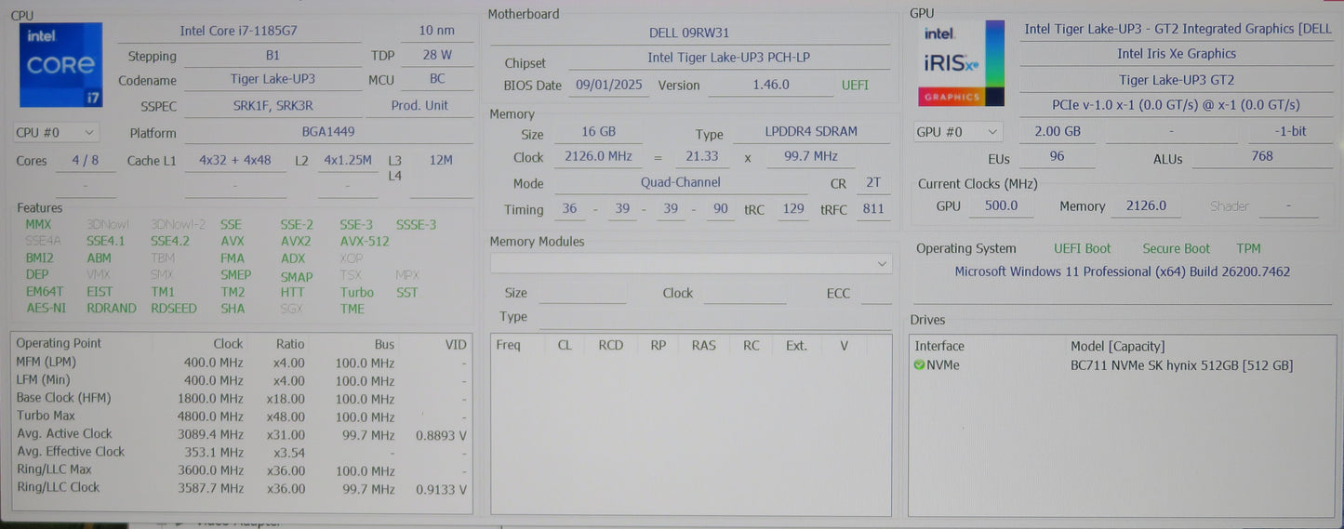Click the RDSEED feature label
The image size is (1344, 529).
tap(174, 308)
